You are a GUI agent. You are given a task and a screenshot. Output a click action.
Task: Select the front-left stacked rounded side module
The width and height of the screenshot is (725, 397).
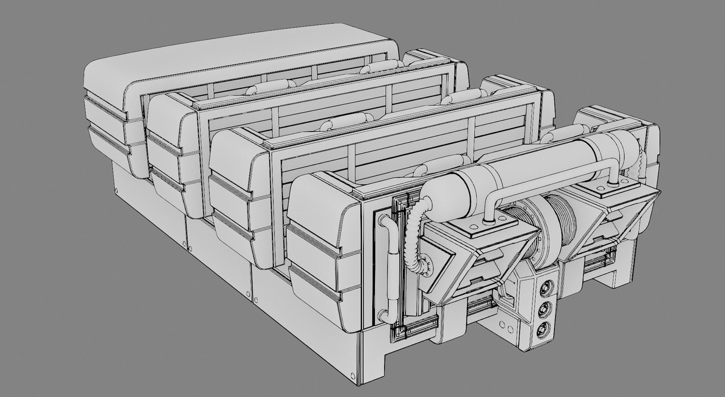[x=323, y=249]
